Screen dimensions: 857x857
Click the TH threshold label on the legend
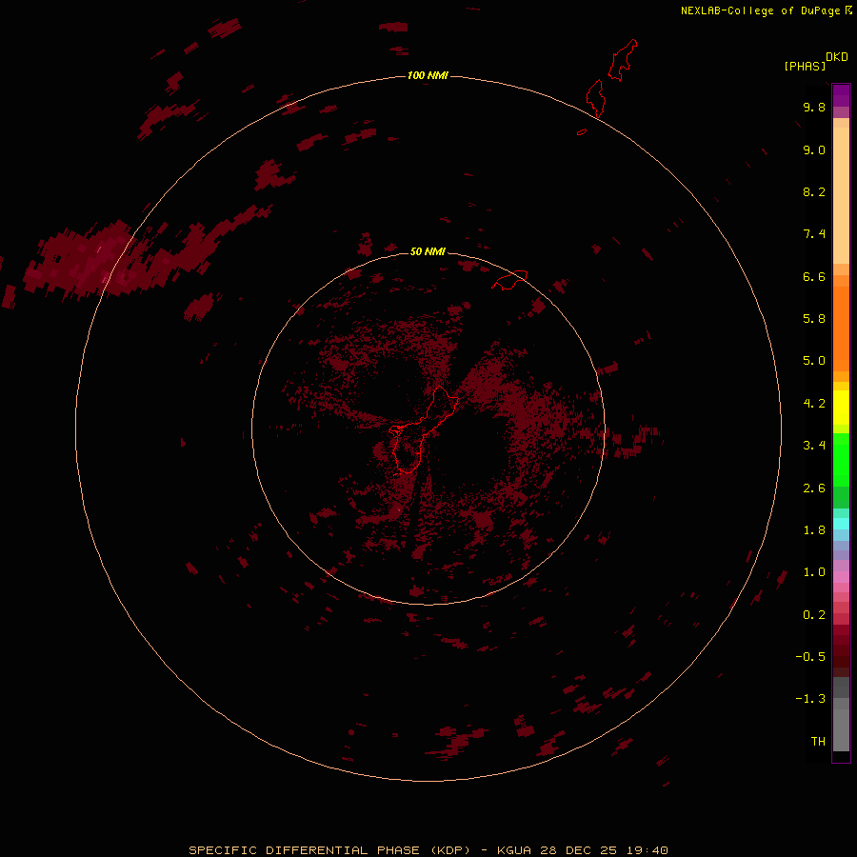point(818,742)
